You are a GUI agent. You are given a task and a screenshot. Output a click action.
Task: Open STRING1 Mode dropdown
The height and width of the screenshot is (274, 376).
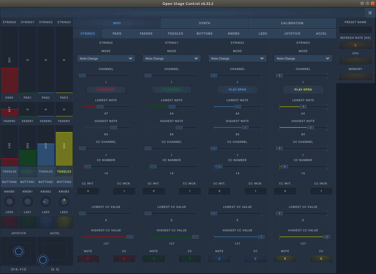pos(172,59)
